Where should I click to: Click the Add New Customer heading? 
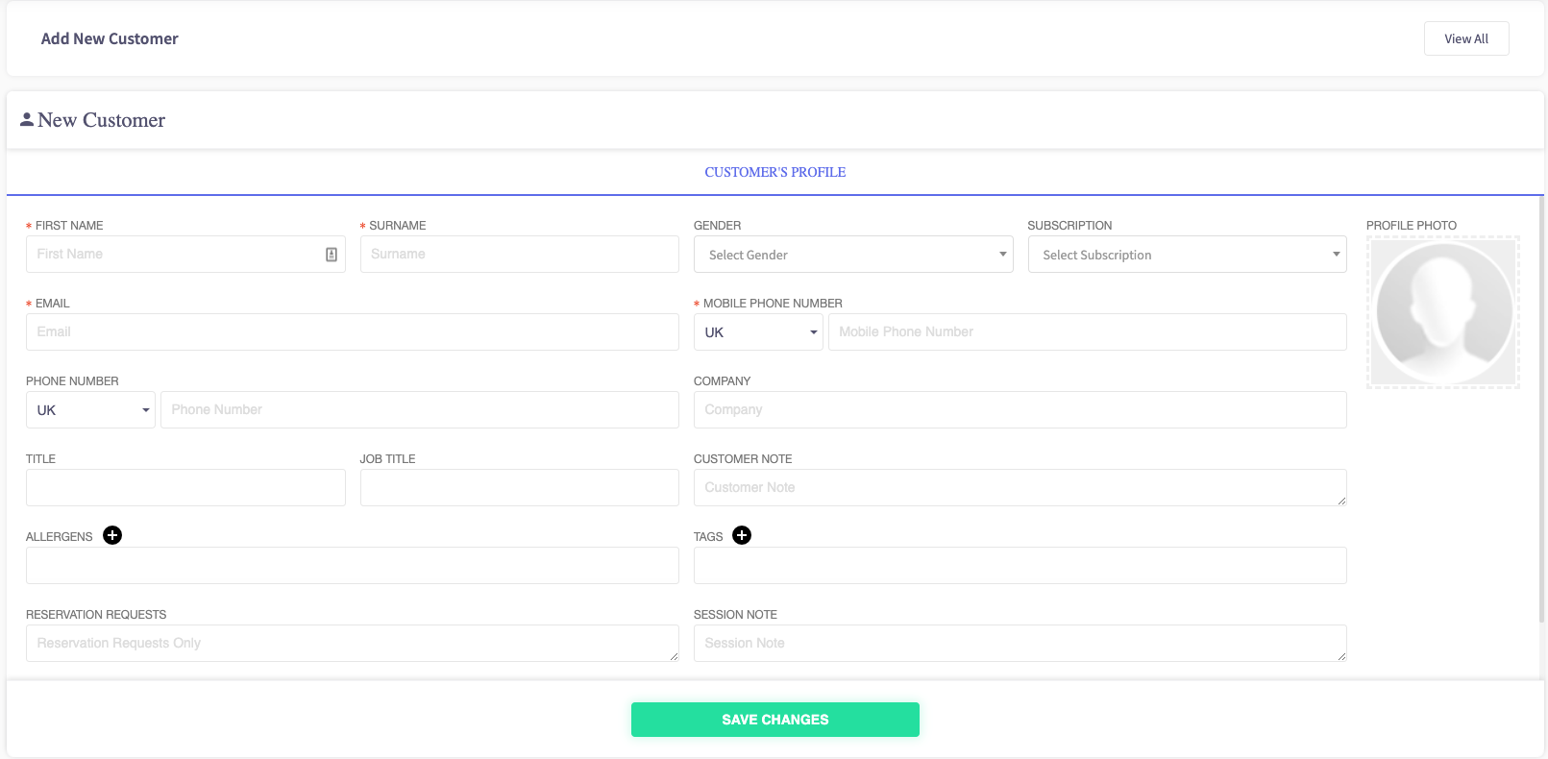coord(110,38)
